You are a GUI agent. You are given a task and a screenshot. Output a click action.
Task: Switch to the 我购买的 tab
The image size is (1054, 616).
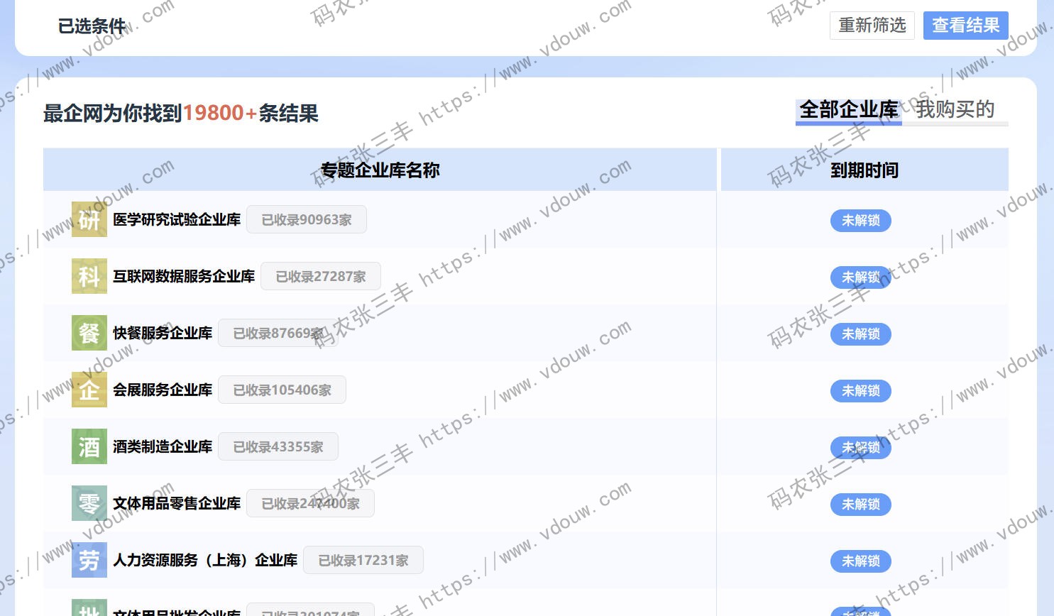click(x=955, y=110)
